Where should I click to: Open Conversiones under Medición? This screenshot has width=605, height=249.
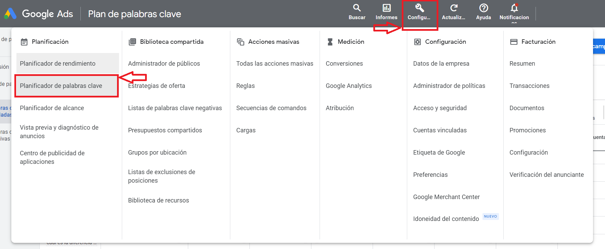344,64
